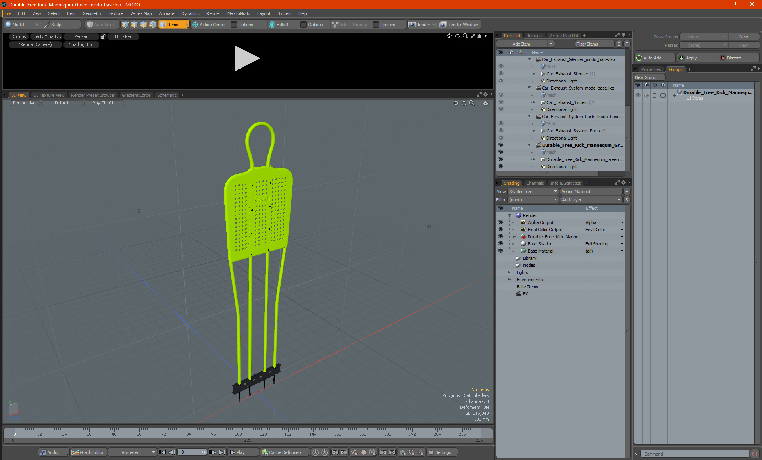Screen dimensions: 762x460
Task: Click 3D viewport pan move icon
Action: coord(456,103)
